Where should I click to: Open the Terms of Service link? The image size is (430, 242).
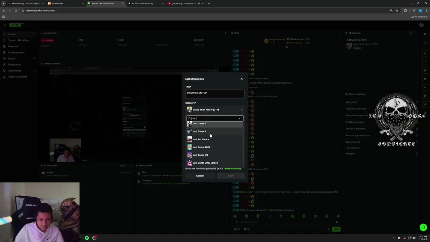(x=232, y=169)
